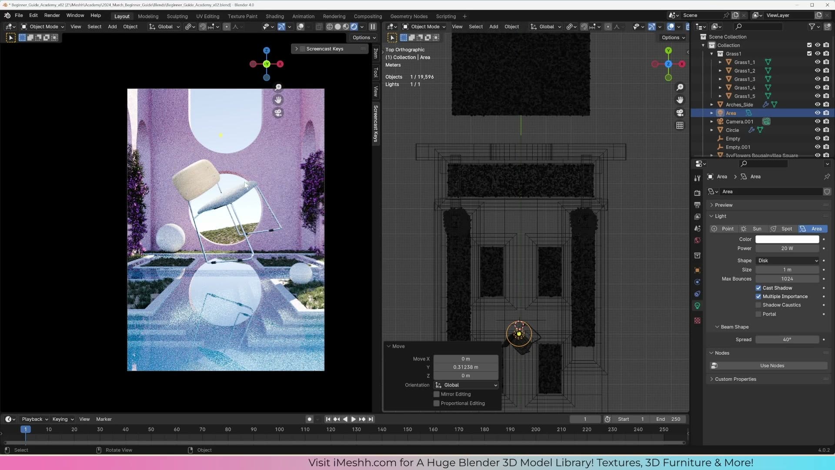Pin the properties editor context
The width and height of the screenshot is (835, 470).
click(x=827, y=177)
